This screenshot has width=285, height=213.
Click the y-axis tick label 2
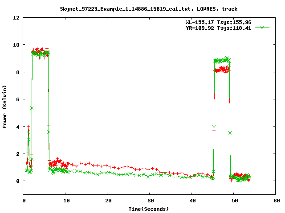(x=18, y=154)
